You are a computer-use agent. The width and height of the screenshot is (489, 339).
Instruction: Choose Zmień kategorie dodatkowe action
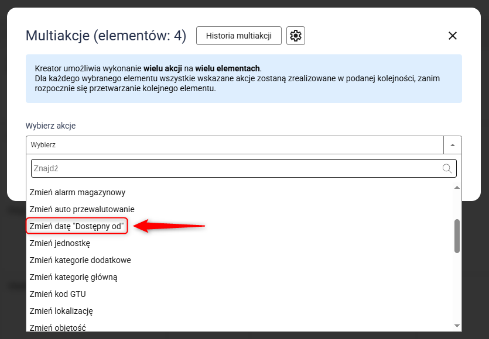coord(80,260)
